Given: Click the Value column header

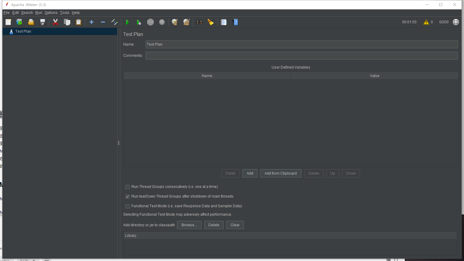Looking at the screenshot, I should [375, 76].
